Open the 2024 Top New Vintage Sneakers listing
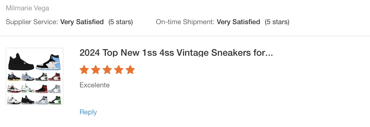This screenshot has width=370, height=127. (176, 53)
